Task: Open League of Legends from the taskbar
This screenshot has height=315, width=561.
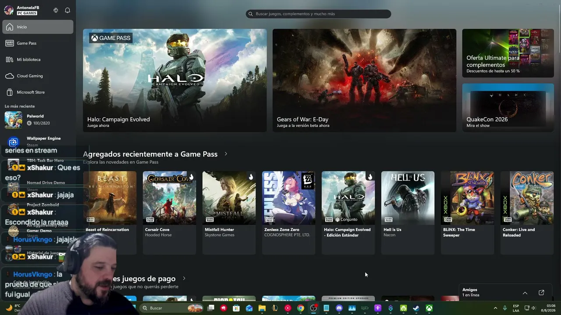Action: 275,308
